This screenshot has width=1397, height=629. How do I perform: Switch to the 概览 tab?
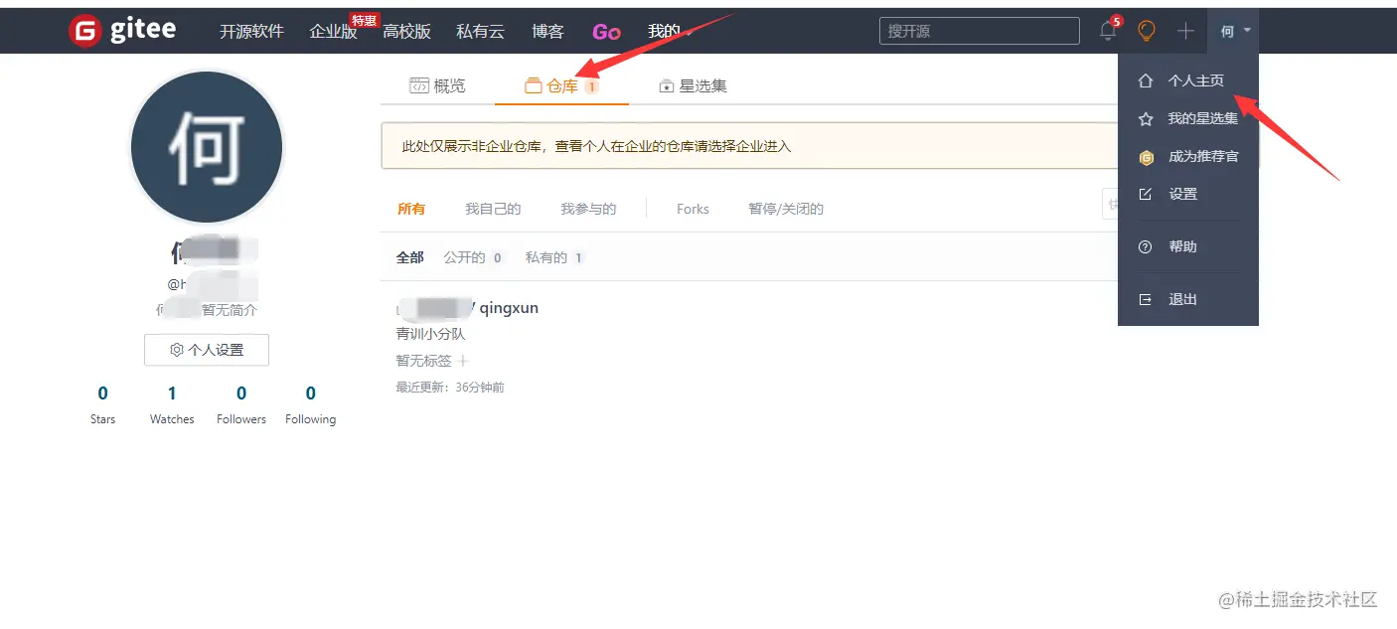pyautogui.click(x=437, y=85)
